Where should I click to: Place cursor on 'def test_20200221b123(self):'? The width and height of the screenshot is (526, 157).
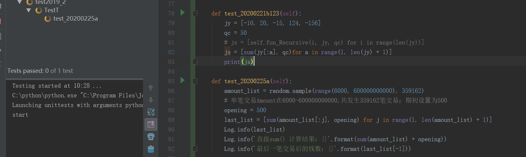(256, 14)
